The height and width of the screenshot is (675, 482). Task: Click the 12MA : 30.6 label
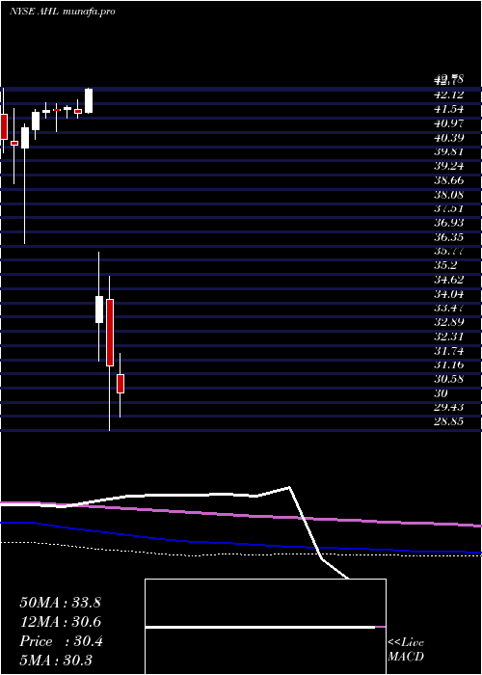(x=60, y=622)
